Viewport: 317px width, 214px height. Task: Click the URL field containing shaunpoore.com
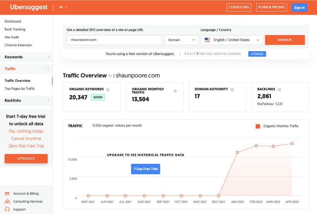point(114,40)
